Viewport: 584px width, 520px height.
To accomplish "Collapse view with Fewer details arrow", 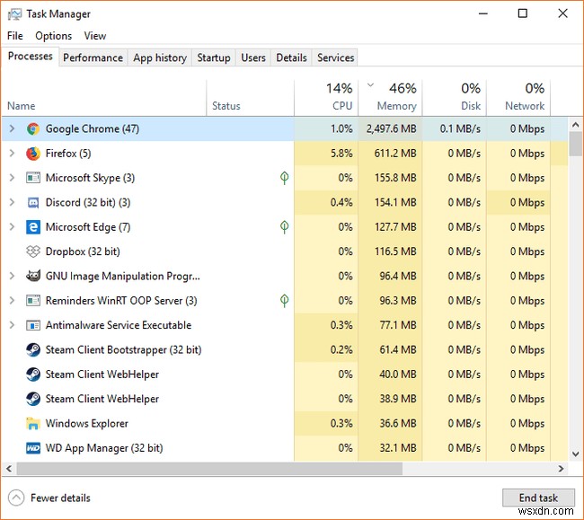I will [16, 498].
